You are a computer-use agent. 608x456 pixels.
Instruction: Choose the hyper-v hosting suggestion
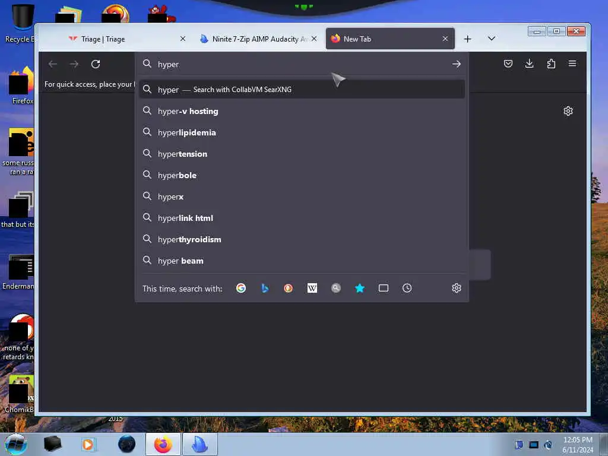tap(302, 111)
